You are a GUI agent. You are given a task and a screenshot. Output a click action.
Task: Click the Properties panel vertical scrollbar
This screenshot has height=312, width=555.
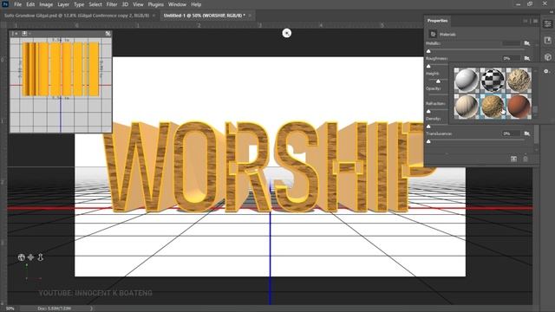point(537,134)
